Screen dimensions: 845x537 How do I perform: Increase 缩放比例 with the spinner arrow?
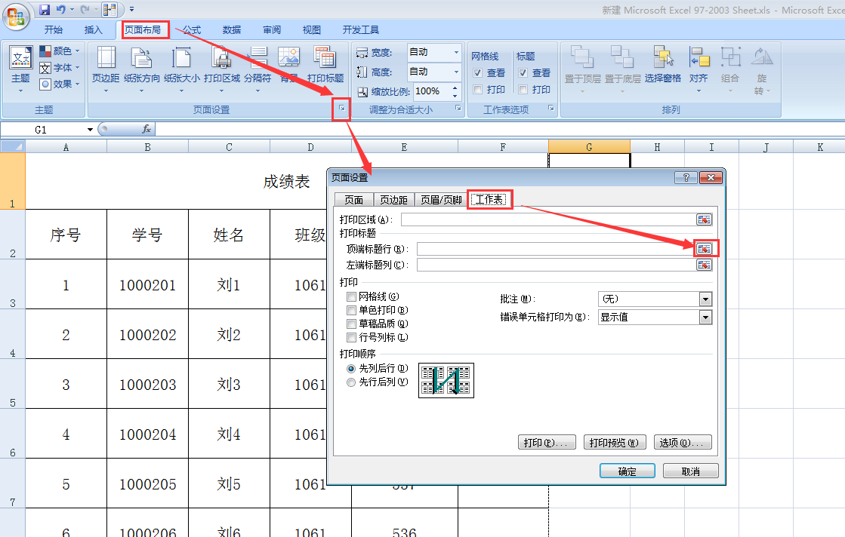click(454, 86)
